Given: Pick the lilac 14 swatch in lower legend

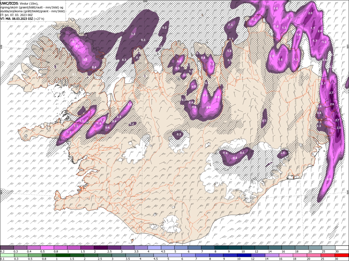Looking at the screenshot, I should 272,255.
